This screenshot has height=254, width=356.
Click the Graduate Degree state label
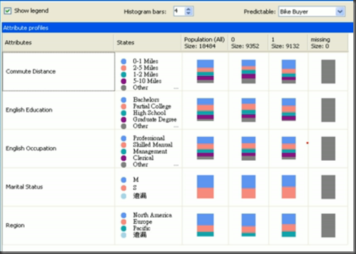pyautogui.click(x=155, y=119)
